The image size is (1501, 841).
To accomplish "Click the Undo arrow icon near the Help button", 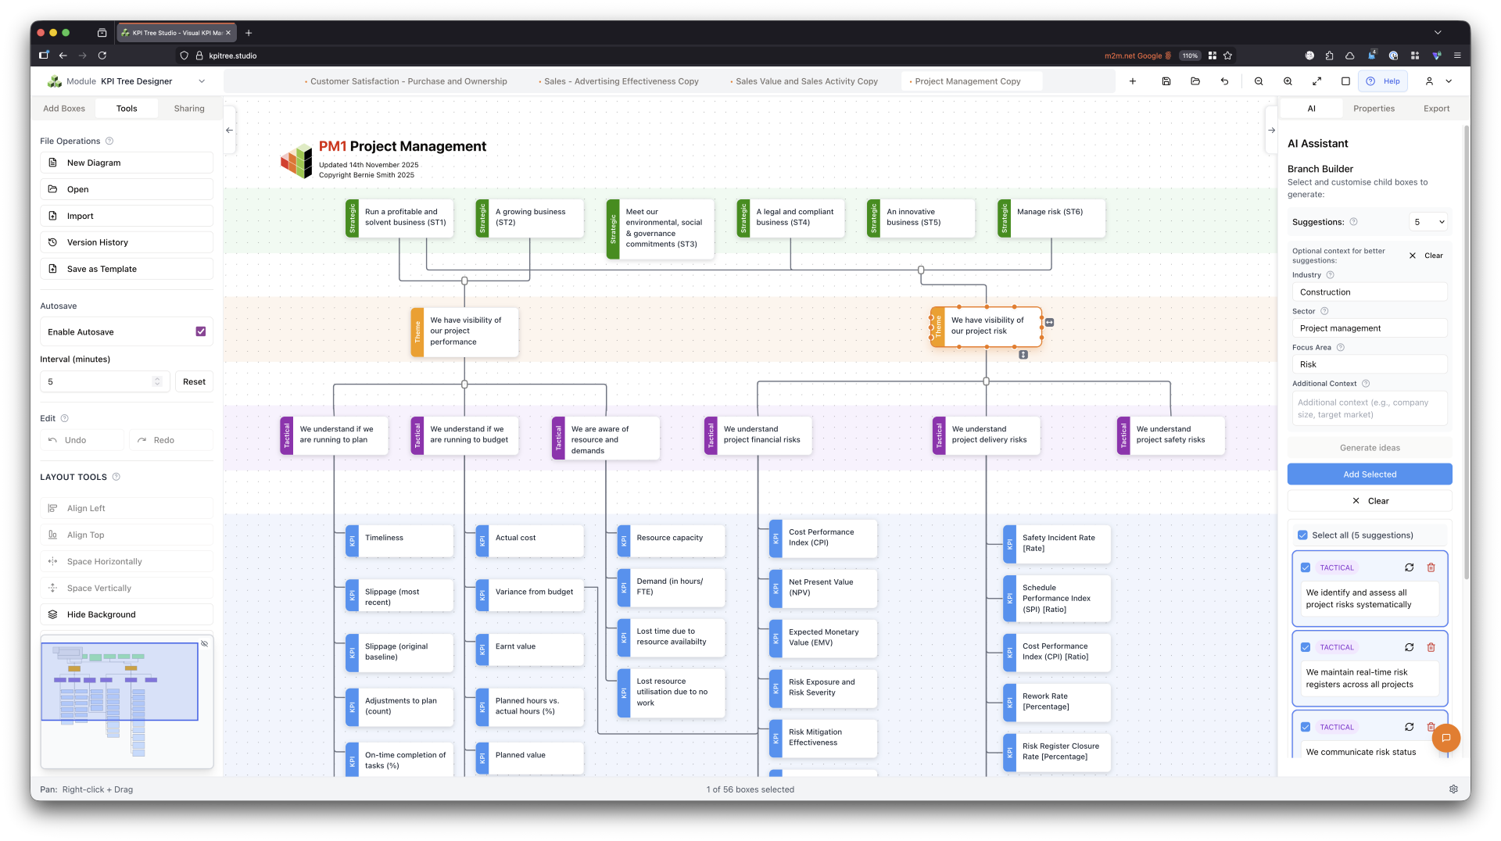I will (1225, 81).
